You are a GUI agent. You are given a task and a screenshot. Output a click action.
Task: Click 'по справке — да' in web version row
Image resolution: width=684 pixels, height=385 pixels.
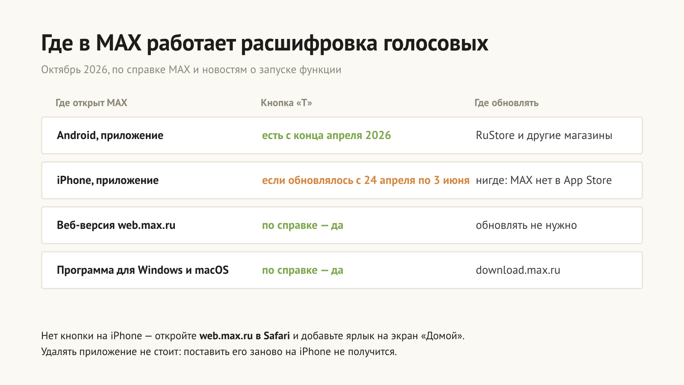pos(303,225)
